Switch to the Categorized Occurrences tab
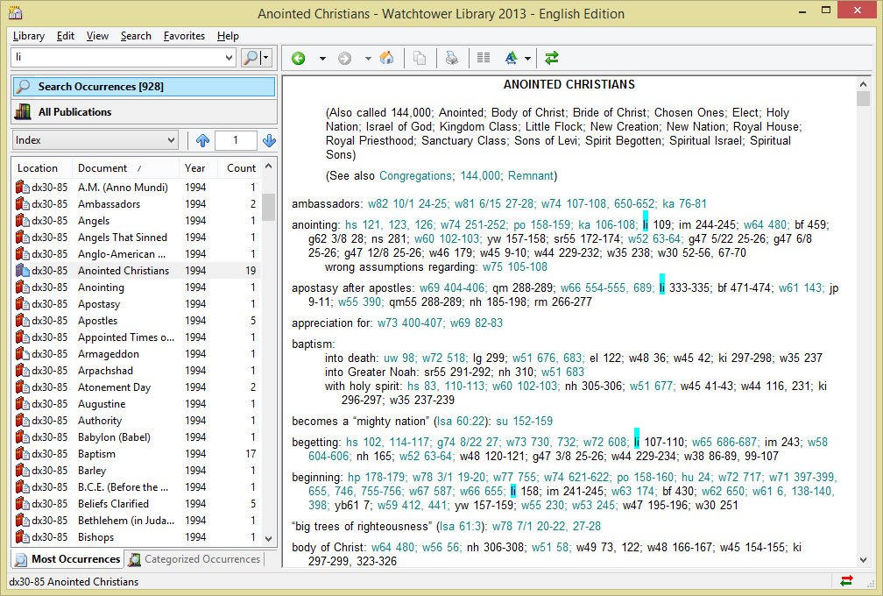This screenshot has width=883, height=596. 195,559
